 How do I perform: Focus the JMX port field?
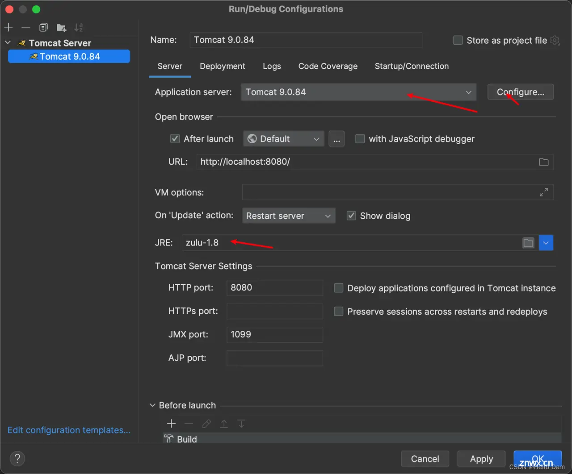(275, 335)
